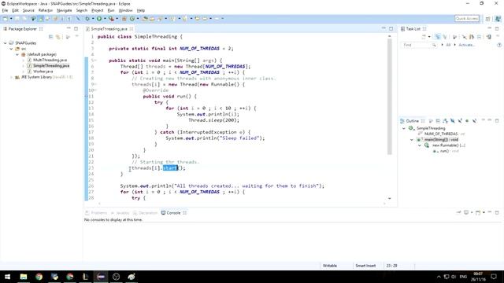The width and height of the screenshot is (504, 283).
Task: Open the New Task dropdown arrow
Action: [429, 37]
